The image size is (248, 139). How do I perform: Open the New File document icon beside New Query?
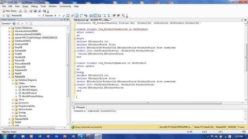point(20,11)
